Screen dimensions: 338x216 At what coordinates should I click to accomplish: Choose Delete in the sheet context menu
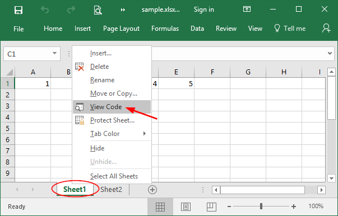112,67
